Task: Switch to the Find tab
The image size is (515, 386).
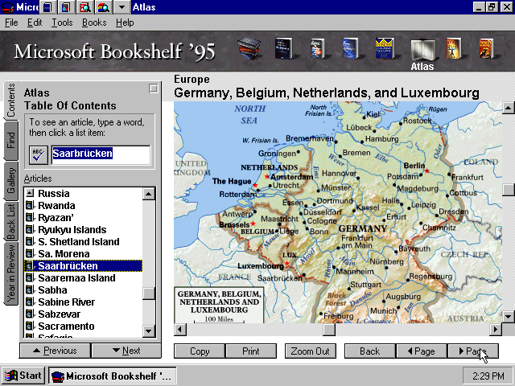Action: click(11, 139)
